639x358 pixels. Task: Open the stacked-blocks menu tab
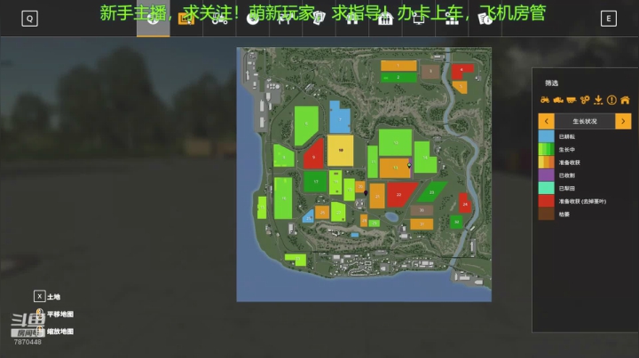tap(452, 19)
